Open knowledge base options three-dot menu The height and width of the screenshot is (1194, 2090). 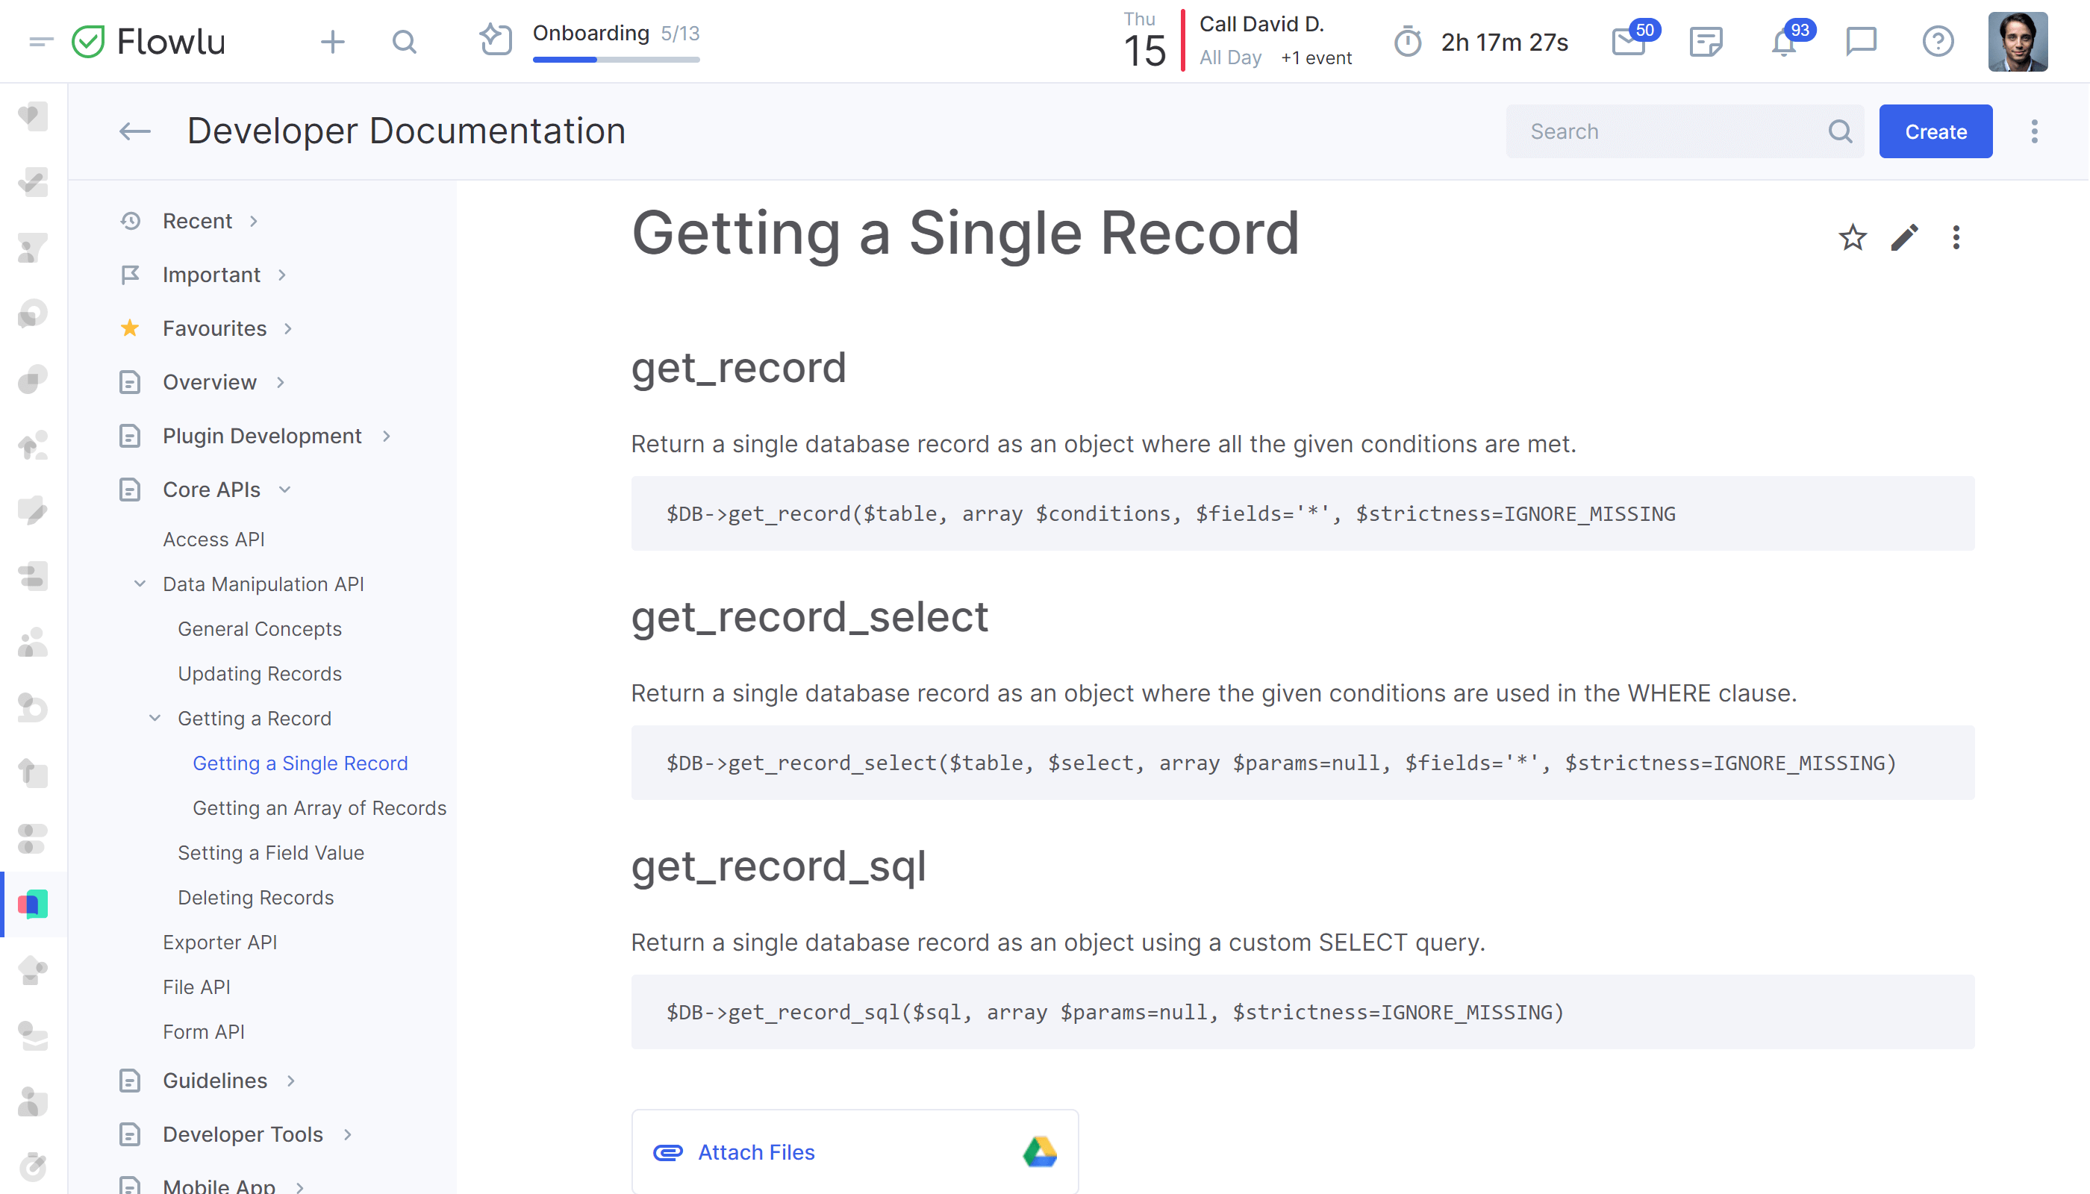pos(2034,131)
